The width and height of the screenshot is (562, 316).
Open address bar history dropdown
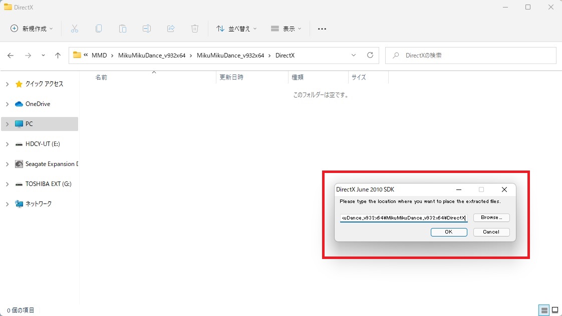354,55
